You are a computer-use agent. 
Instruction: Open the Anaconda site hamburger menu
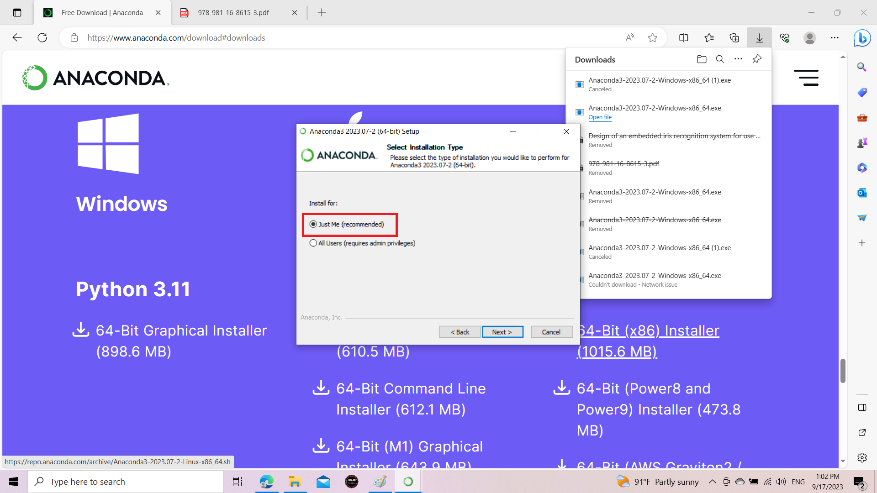806,78
